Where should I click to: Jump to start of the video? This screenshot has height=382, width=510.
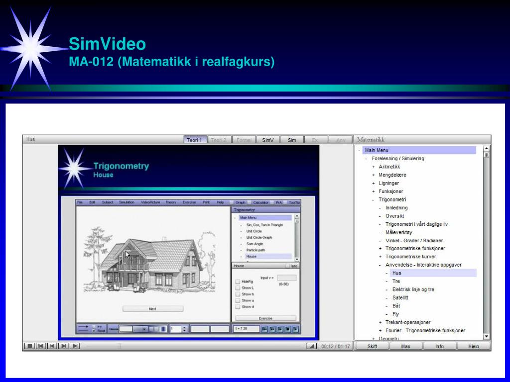[41, 346]
